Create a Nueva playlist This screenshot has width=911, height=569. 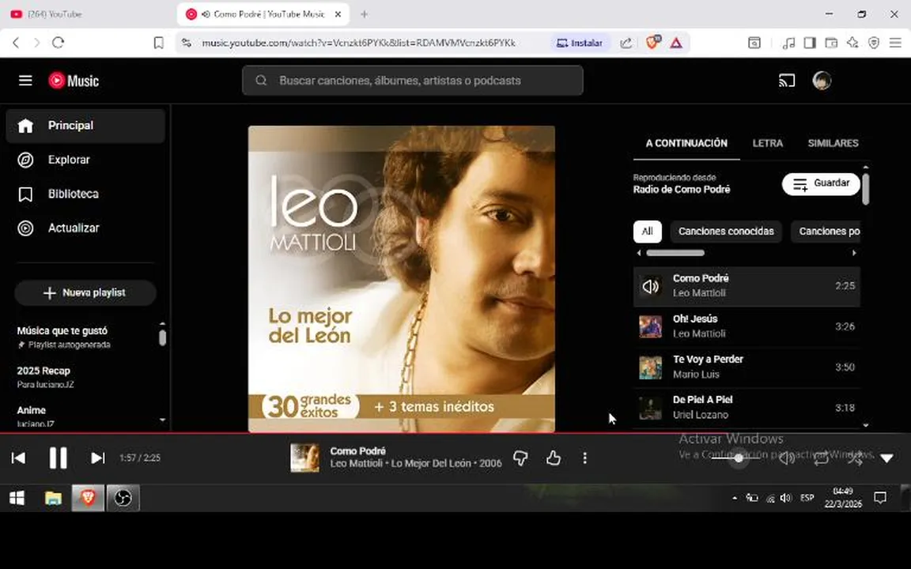85,292
